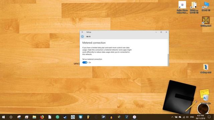
Task: Click the OneDrive cloud tray icon
Action: click(x=180, y=117)
